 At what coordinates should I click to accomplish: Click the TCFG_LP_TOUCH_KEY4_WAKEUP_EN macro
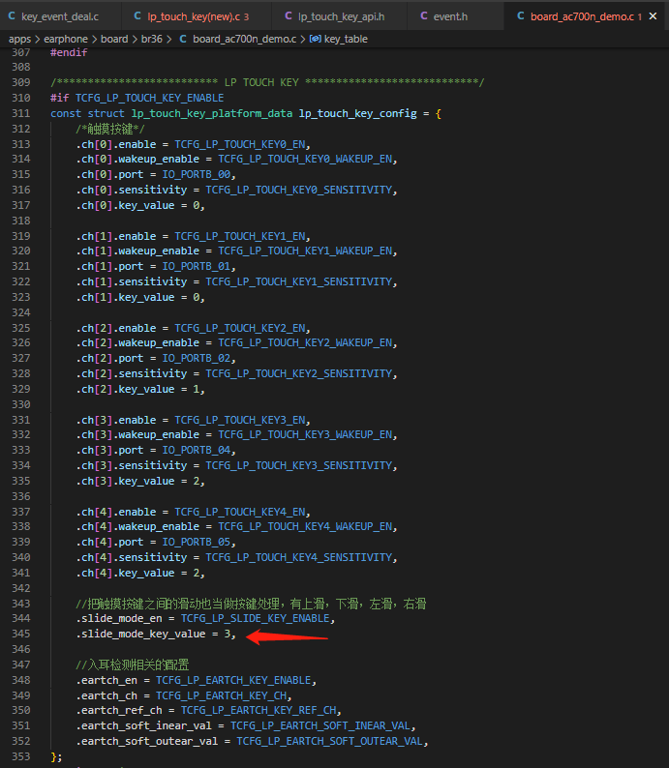pos(305,526)
